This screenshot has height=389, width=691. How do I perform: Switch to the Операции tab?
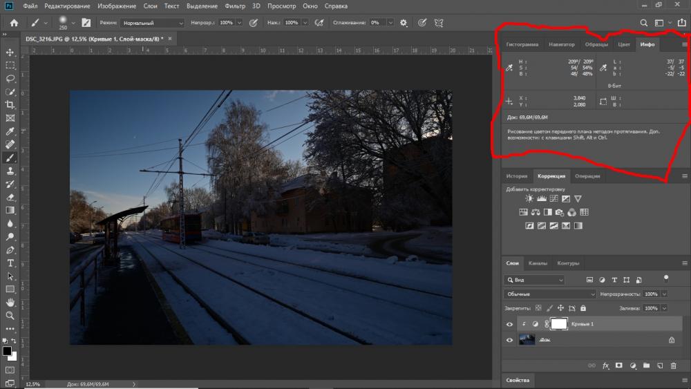pos(587,175)
